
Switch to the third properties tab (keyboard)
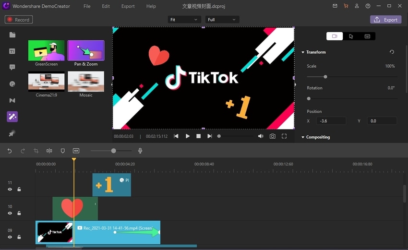click(367, 36)
